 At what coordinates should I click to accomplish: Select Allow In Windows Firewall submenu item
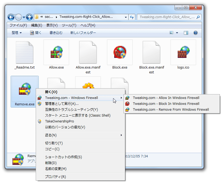pos(172,98)
